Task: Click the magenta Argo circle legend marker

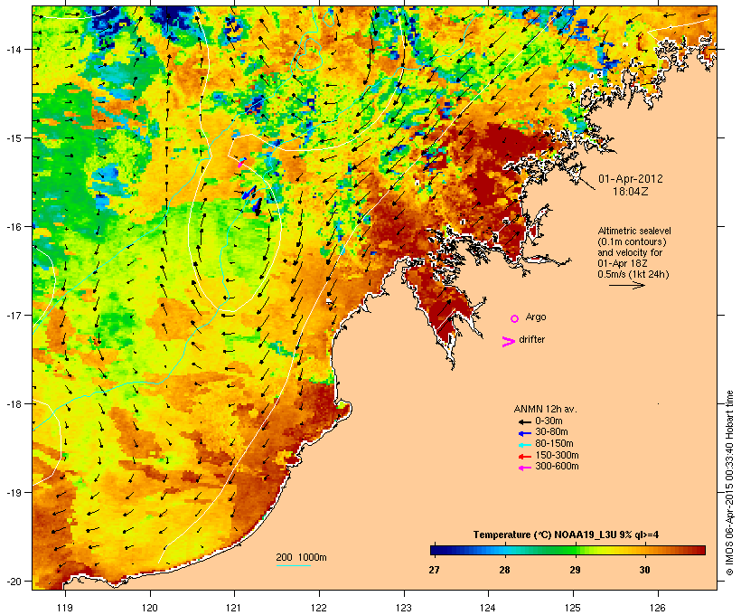Action: click(x=515, y=318)
